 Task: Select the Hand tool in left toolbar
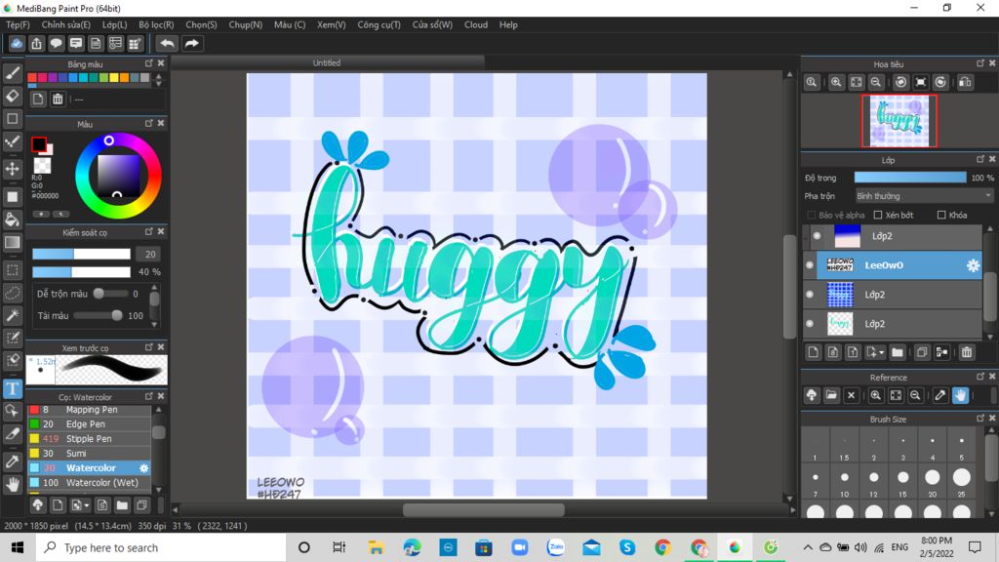pyautogui.click(x=12, y=484)
